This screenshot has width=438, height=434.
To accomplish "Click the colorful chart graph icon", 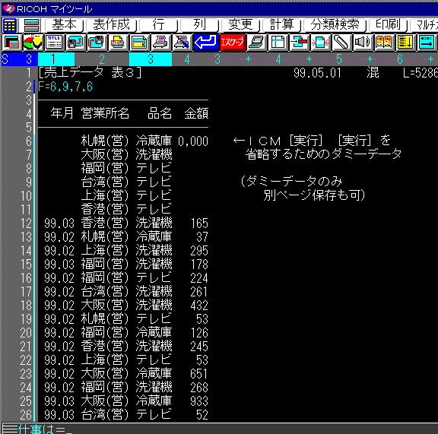I will [x=33, y=43].
